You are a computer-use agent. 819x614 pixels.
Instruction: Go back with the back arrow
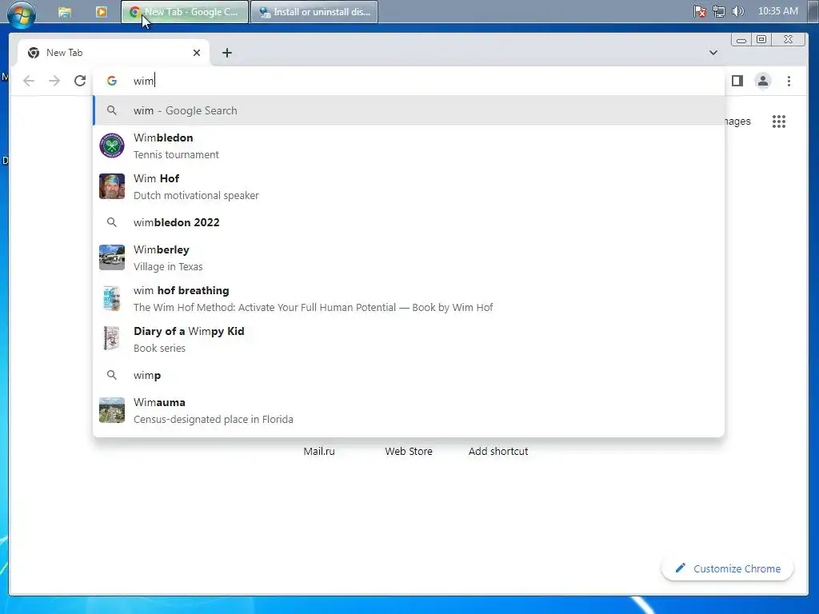[30, 81]
